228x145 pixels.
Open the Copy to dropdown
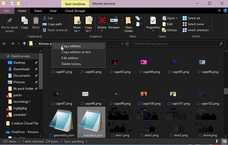(x=88, y=29)
